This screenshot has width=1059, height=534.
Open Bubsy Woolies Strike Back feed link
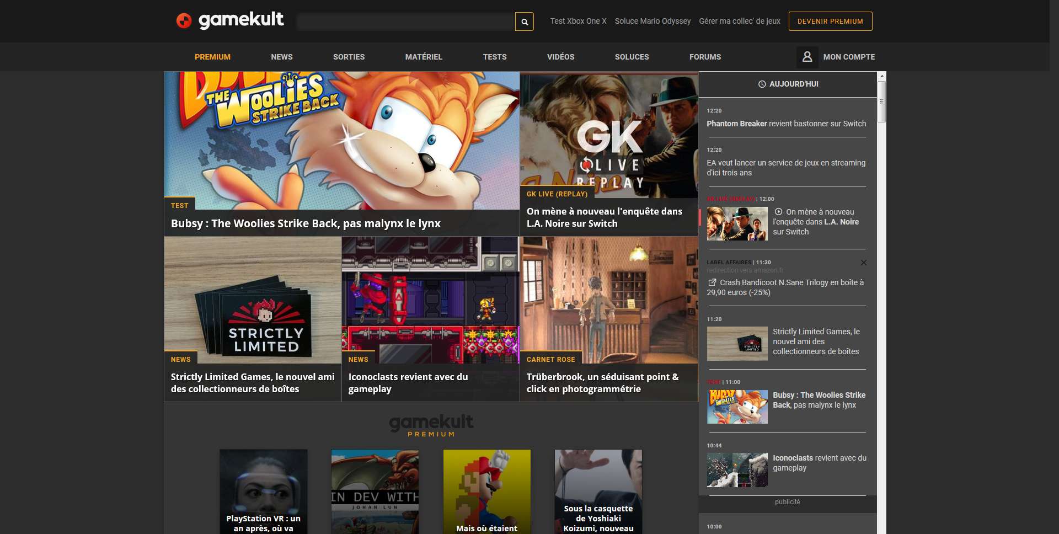pos(819,400)
